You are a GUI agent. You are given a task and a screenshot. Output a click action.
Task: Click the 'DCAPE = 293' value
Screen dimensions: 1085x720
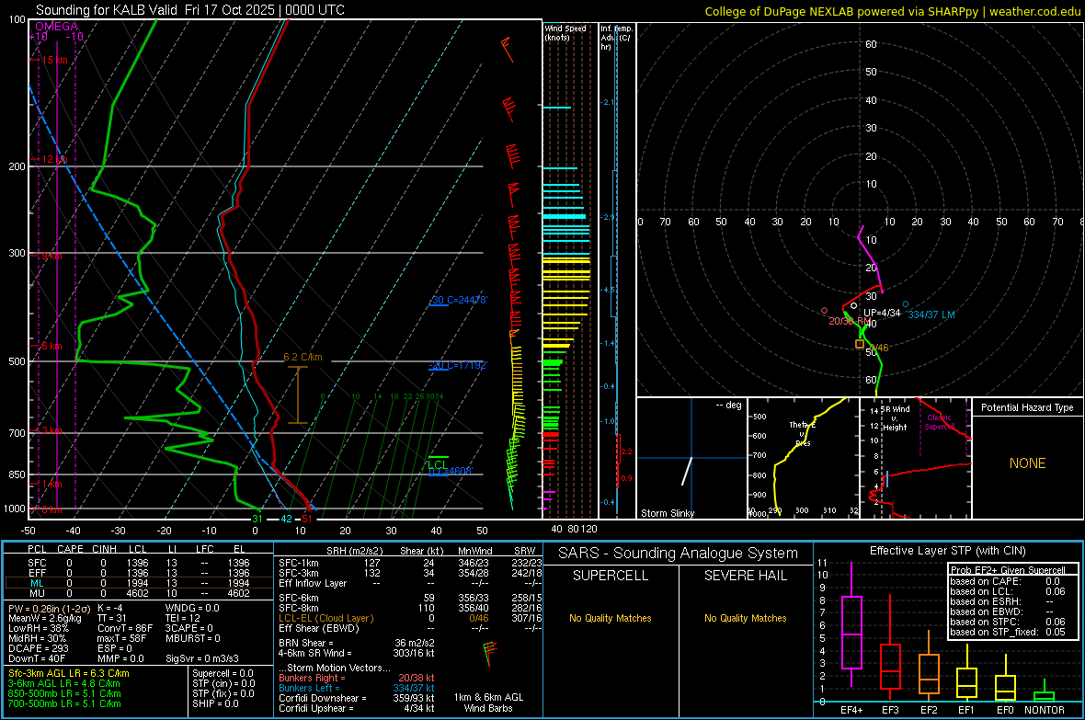pos(39,648)
